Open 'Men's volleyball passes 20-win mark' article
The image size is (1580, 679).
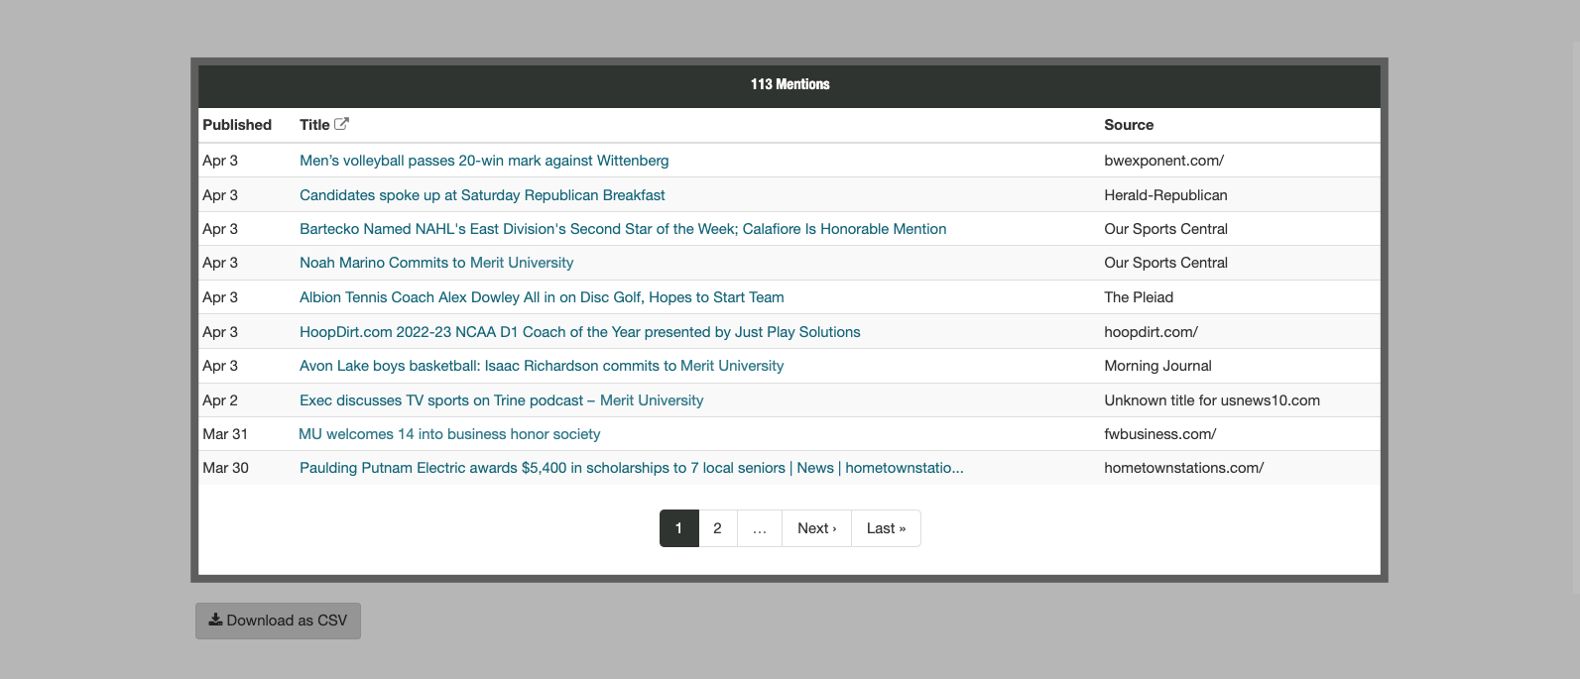pos(484,161)
